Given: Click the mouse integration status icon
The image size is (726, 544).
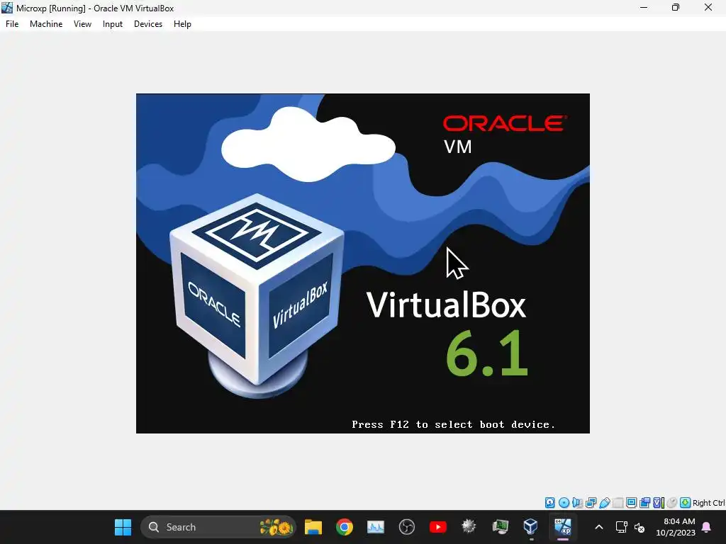Looking at the screenshot, I should click(672, 502).
